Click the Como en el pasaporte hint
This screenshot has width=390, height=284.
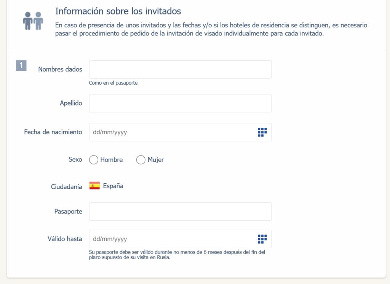113,83
